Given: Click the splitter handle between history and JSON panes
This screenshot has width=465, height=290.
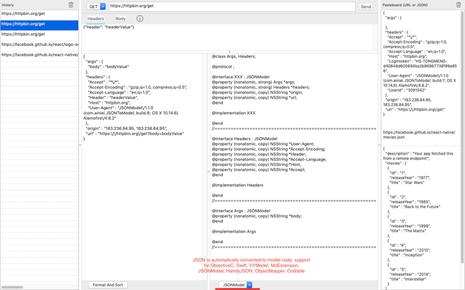Looking at the screenshot, I should 80,145.
